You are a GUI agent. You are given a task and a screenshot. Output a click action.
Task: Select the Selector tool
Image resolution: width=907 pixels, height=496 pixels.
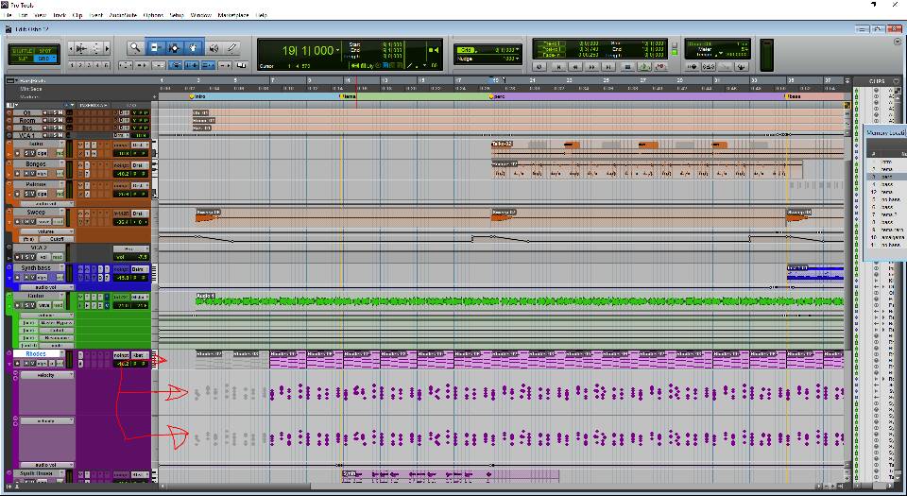coord(174,48)
